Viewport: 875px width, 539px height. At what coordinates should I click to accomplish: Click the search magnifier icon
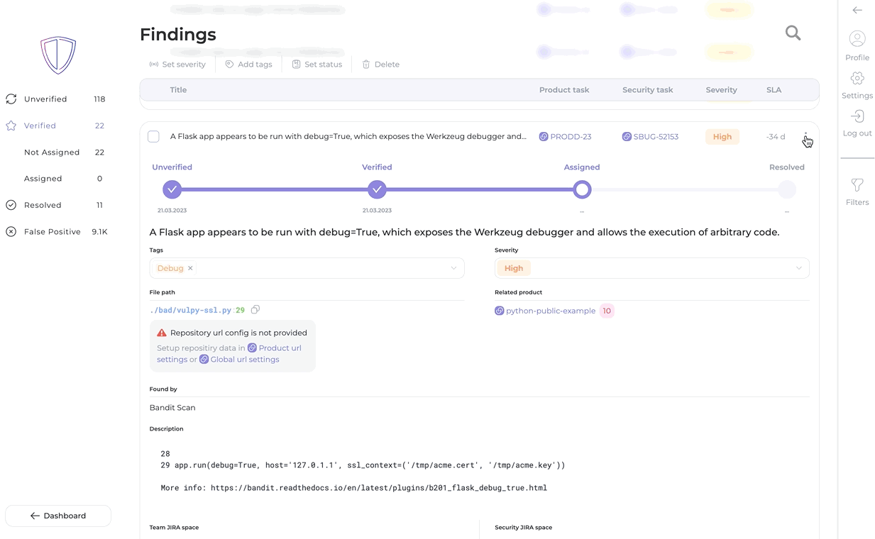[x=793, y=33]
